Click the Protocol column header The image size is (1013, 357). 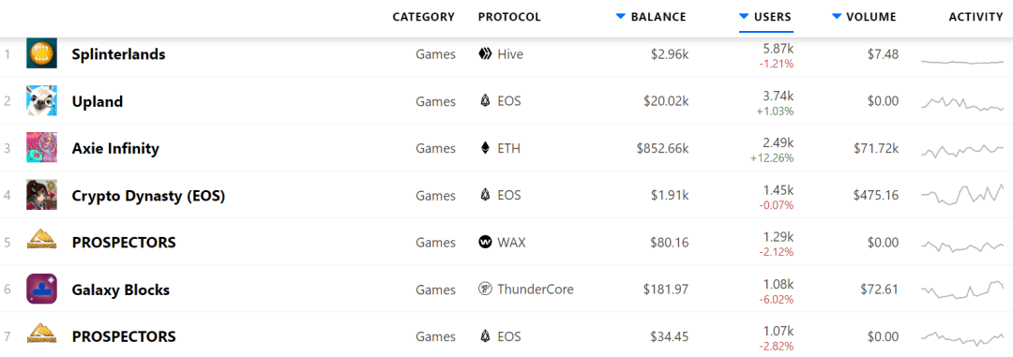coord(509,17)
